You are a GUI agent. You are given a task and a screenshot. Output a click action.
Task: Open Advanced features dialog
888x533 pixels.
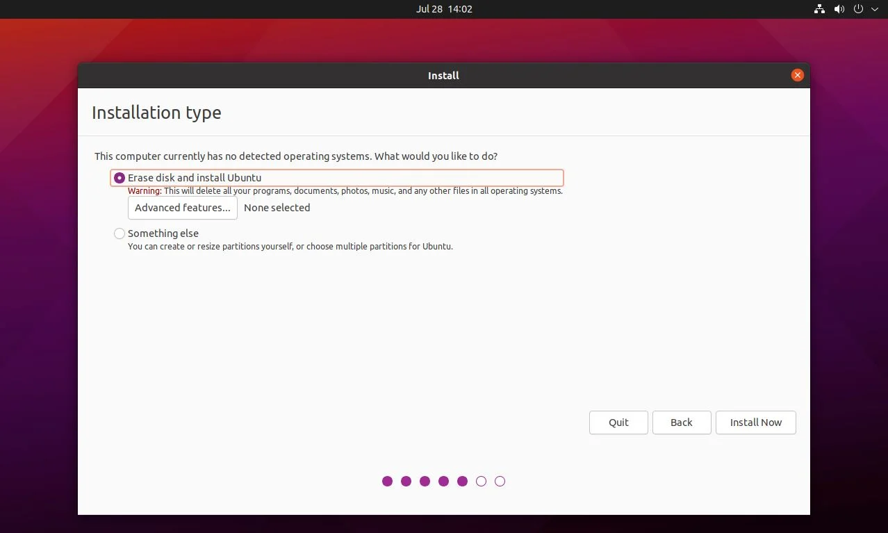(x=183, y=208)
